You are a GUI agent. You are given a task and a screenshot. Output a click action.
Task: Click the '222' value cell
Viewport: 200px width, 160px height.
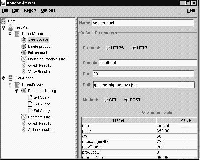point(177,142)
